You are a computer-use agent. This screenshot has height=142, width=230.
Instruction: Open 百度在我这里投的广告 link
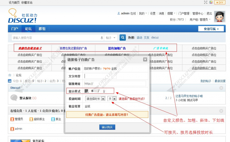click(x=73, y=48)
